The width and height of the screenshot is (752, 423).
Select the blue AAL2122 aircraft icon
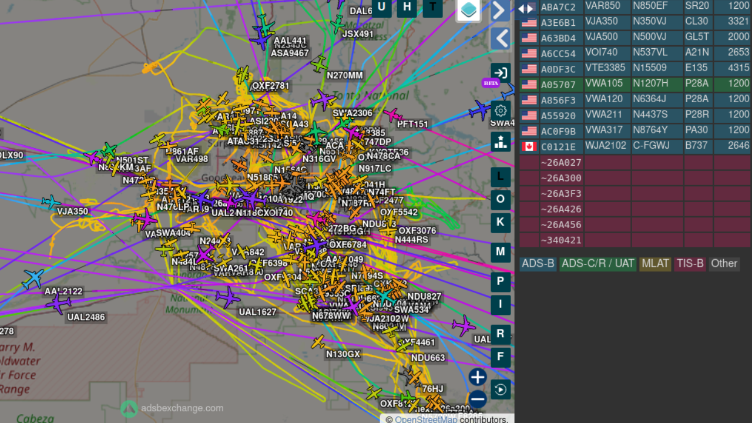pyautogui.click(x=33, y=279)
